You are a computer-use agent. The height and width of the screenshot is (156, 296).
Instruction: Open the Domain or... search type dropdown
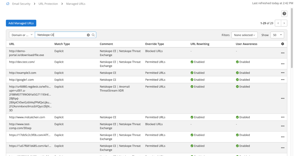(22, 35)
